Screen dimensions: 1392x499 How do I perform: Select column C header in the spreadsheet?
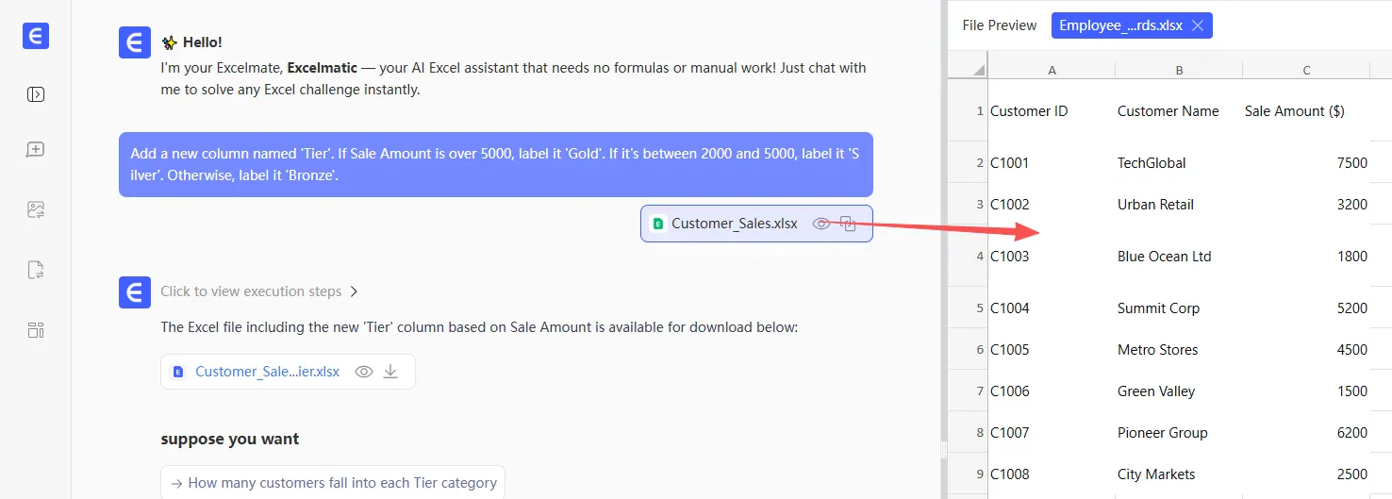[x=1306, y=70]
